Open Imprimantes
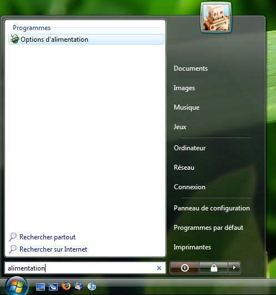This screenshot has height=295, width=276. pyautogui.click(x=192, y=247)
